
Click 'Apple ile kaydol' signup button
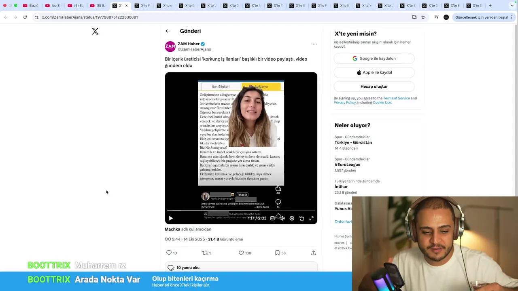[x=374, y=72]
